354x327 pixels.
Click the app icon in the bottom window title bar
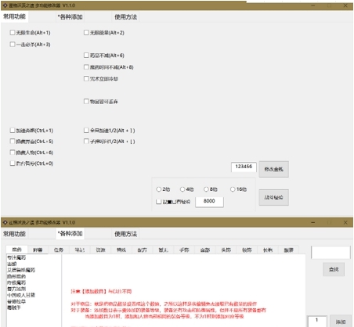[x=5, y=222]
